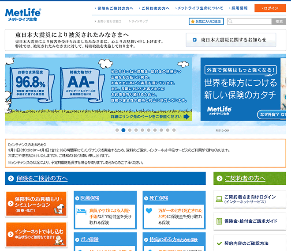Click document icon in 保険金・給付金ご請求ガイド
Viewport: 291px width, 251px height.
[x=219, y=221]
